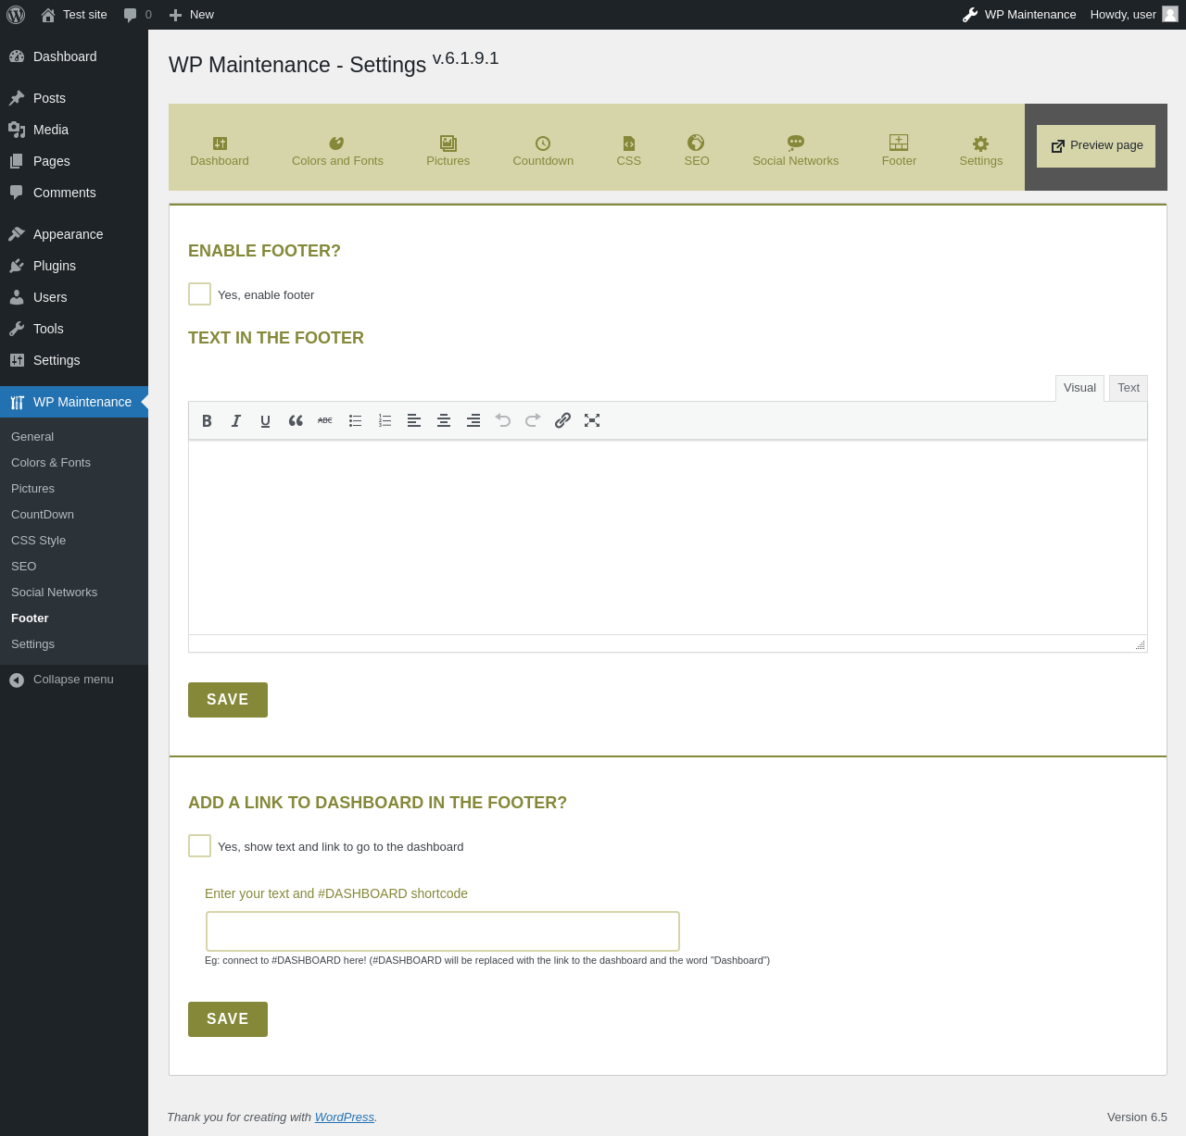The height and width of the screenshot is (1136, 1186).
Task: Open the Countdown settings tab
Action: pyautogui.click(x=543, y=151)
